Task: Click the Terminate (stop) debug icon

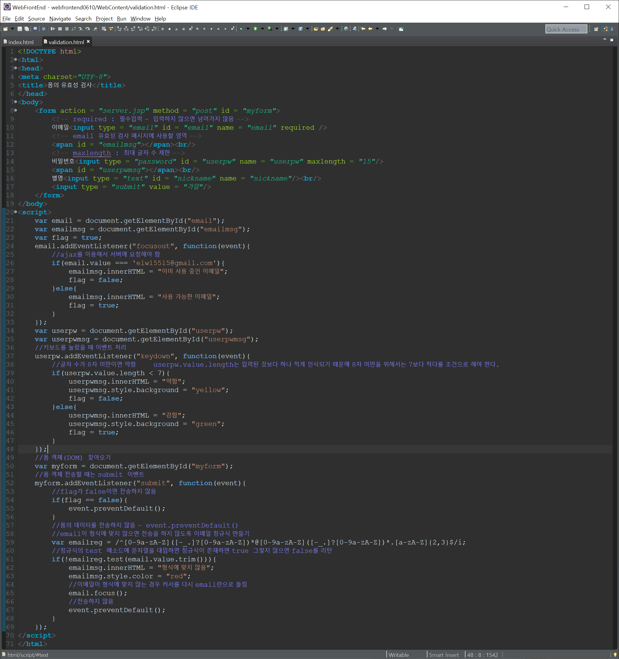Action: point(67,29)
